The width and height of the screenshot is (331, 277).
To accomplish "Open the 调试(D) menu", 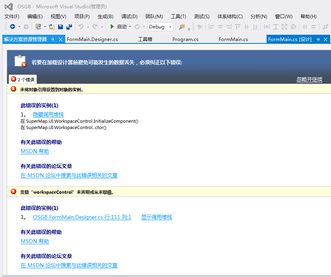I will point(129,17).
